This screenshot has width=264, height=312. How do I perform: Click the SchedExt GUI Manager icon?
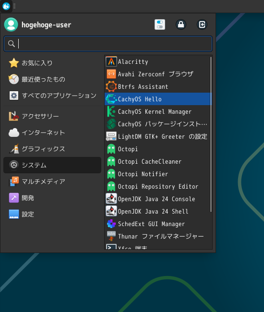(111, 224)
